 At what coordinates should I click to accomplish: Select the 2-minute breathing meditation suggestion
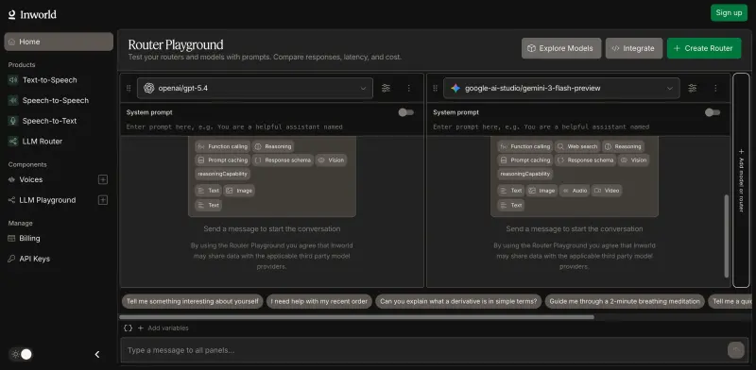click(x=625, y=302)
